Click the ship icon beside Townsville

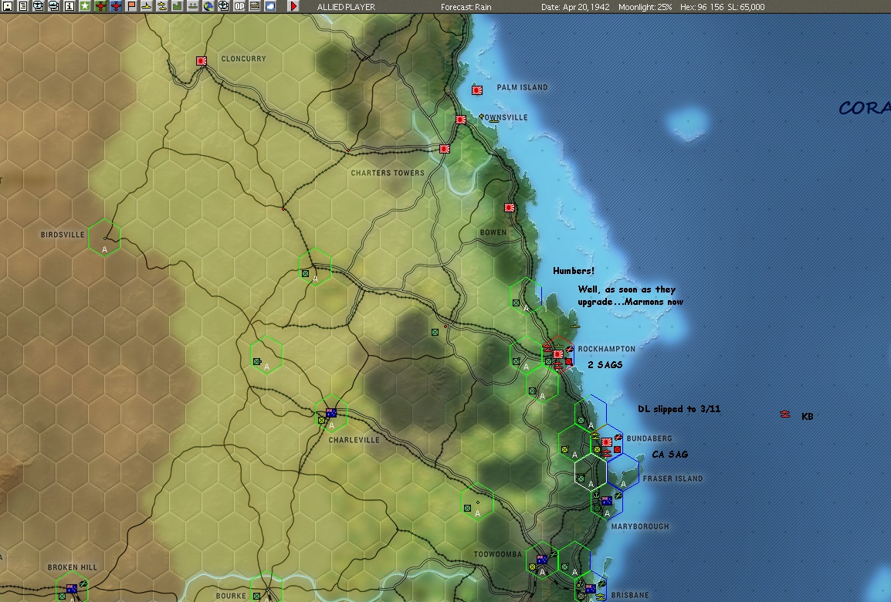click(x=494, y=120)
